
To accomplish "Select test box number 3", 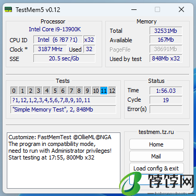I will coord(39,91).
